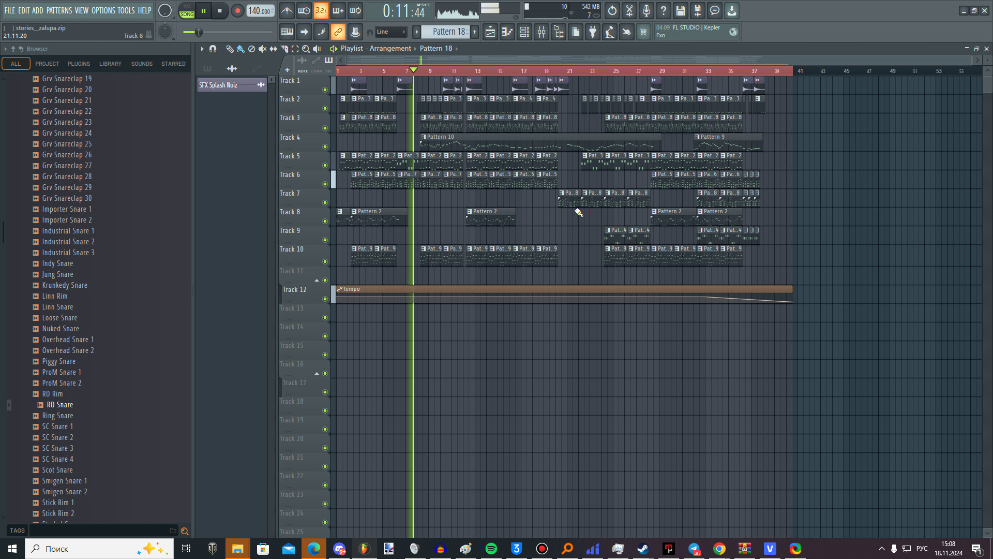Select the Zoom tool in playlist

(x=306, y=49)
